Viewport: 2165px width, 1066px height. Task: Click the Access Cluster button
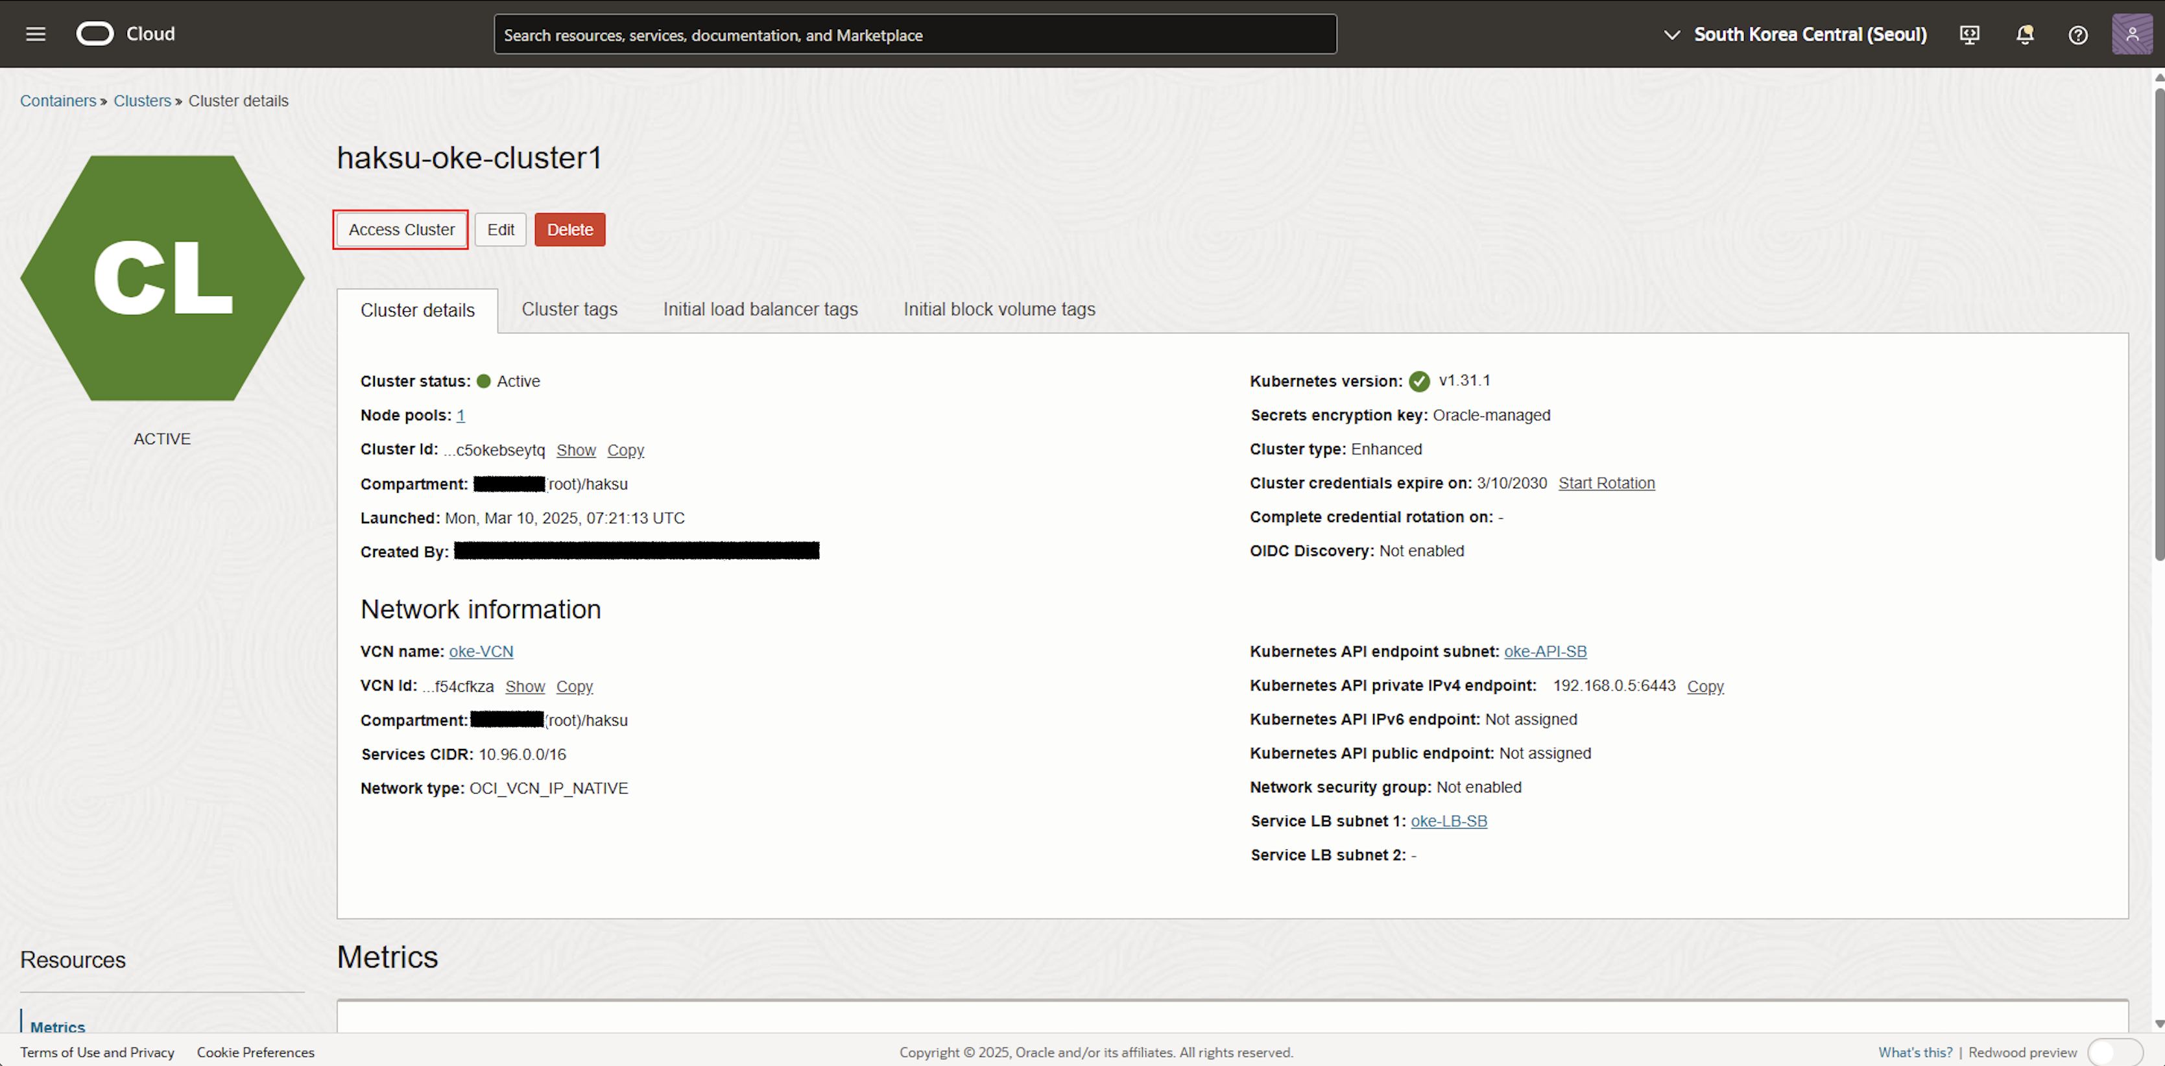(401, 230)
